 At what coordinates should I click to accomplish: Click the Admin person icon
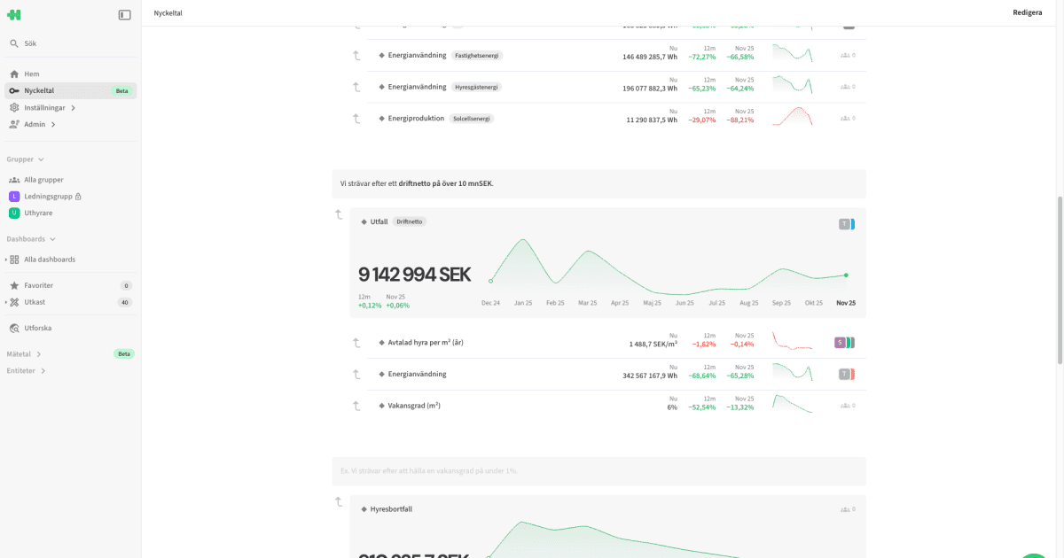[13, 124]
